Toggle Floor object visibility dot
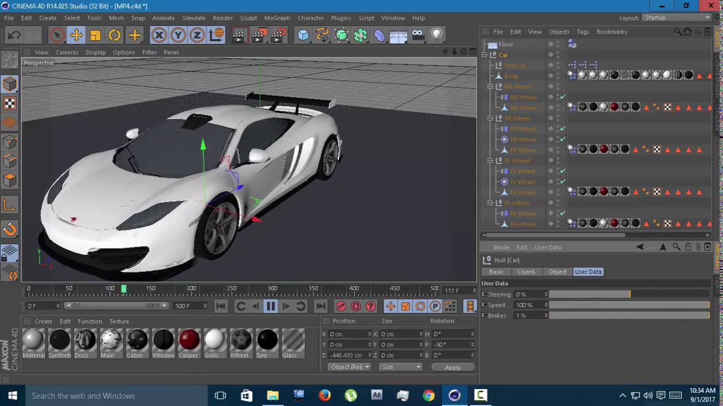 pos(551,43)
